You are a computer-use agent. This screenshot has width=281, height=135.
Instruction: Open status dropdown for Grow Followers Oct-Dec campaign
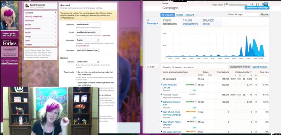(195, 84)
